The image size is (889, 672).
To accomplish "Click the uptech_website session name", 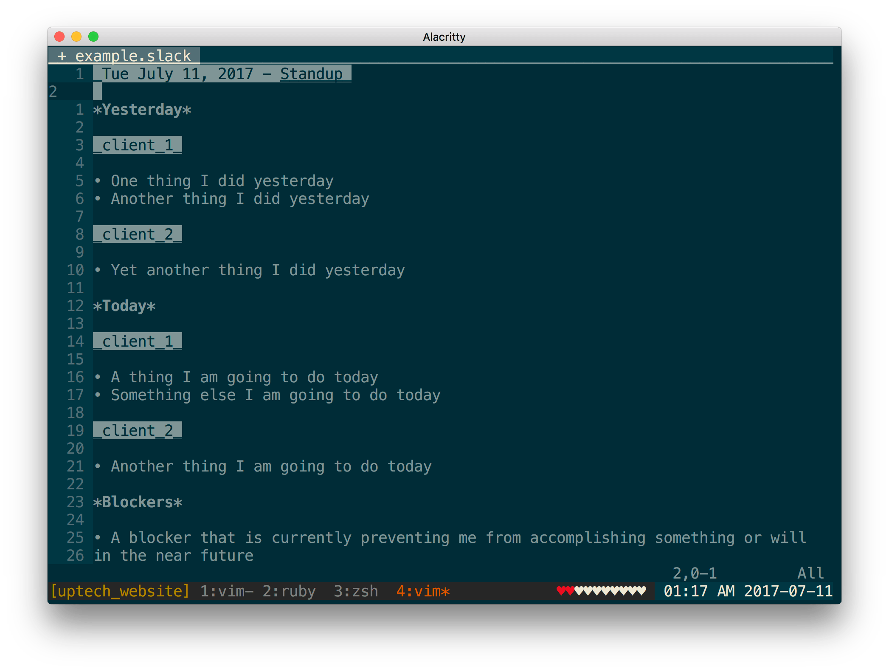I will point(120,591).
